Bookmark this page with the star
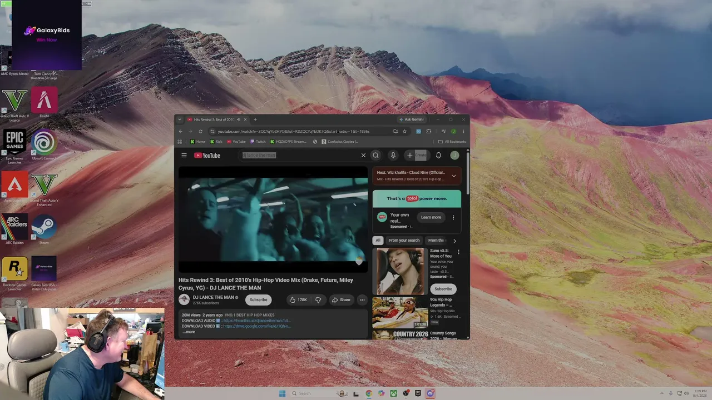712x400 pixels. [x=404, y=132]
